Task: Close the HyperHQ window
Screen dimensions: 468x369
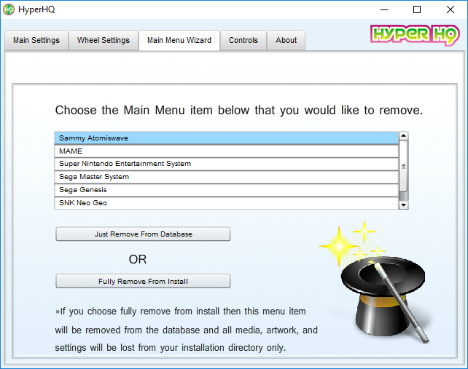Action: 451,10
